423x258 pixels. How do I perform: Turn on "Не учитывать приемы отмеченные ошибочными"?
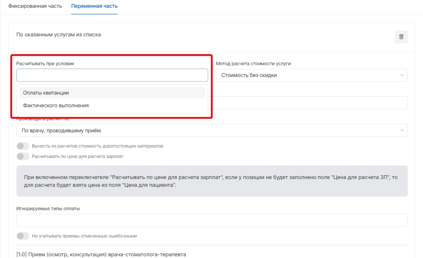[x=23, y=236]
